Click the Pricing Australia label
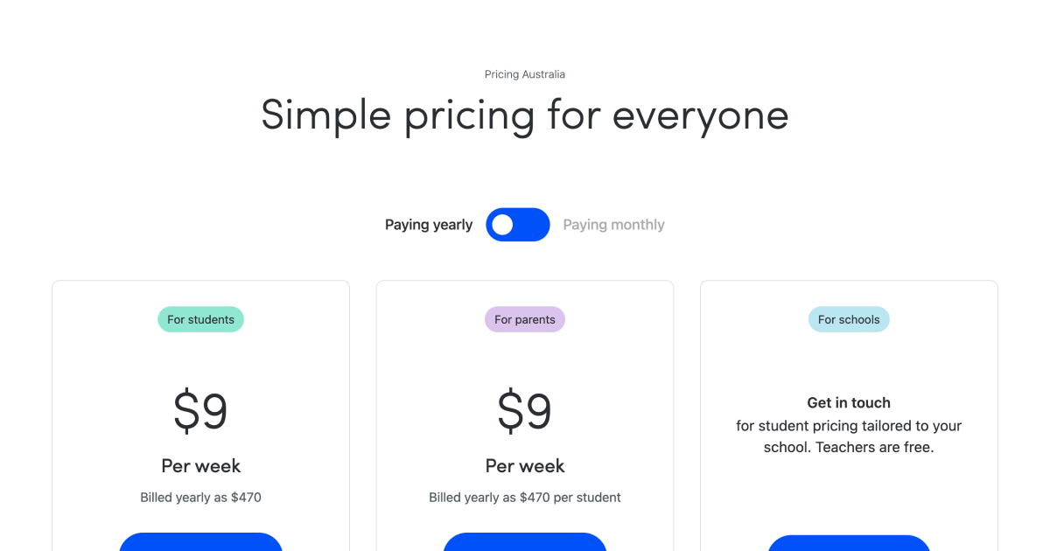Viewport: 1050px width, 551px height. pos(525,74)
